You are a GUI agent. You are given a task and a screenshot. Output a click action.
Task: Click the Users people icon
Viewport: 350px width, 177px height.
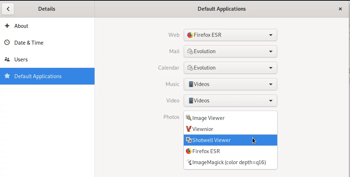(x=7, y=59)
